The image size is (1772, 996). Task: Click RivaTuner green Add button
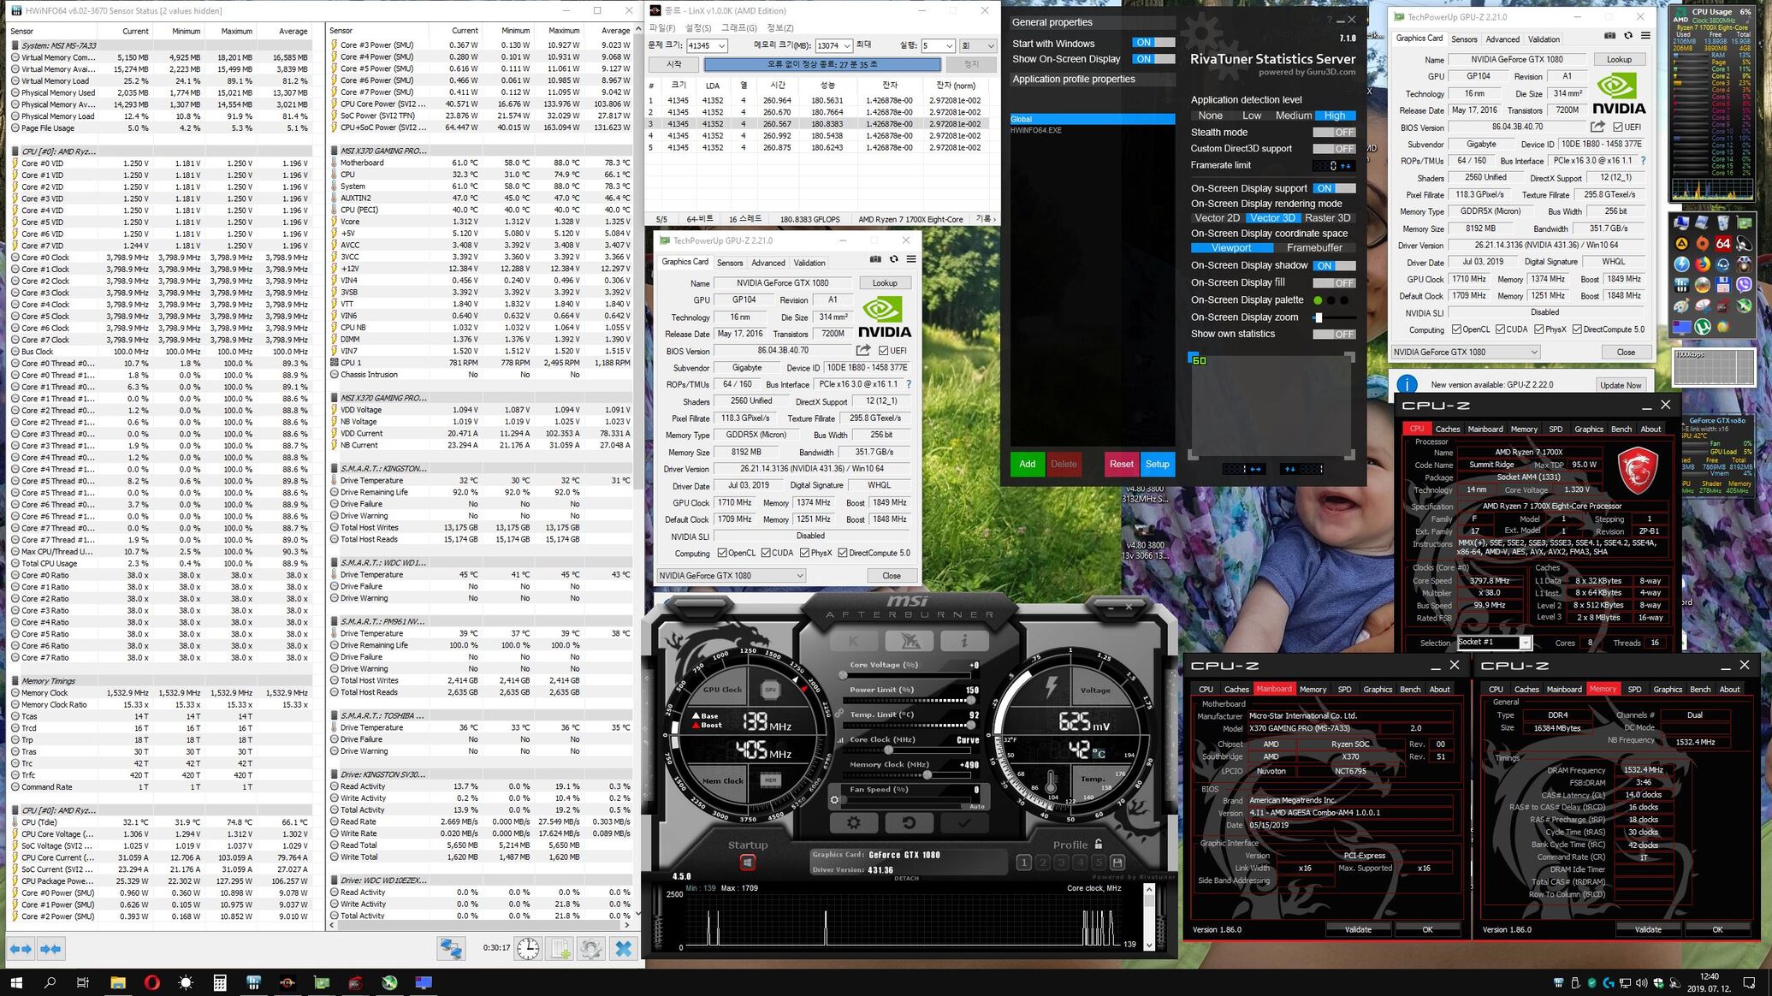tap(1028, 465)
